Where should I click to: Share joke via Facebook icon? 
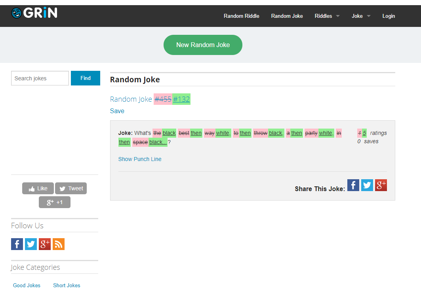pos(353,185)
